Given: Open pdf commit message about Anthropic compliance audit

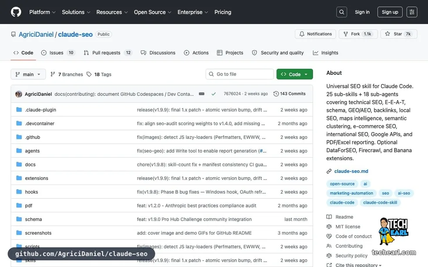Looking at the screenshot, I should pos(196,205).
